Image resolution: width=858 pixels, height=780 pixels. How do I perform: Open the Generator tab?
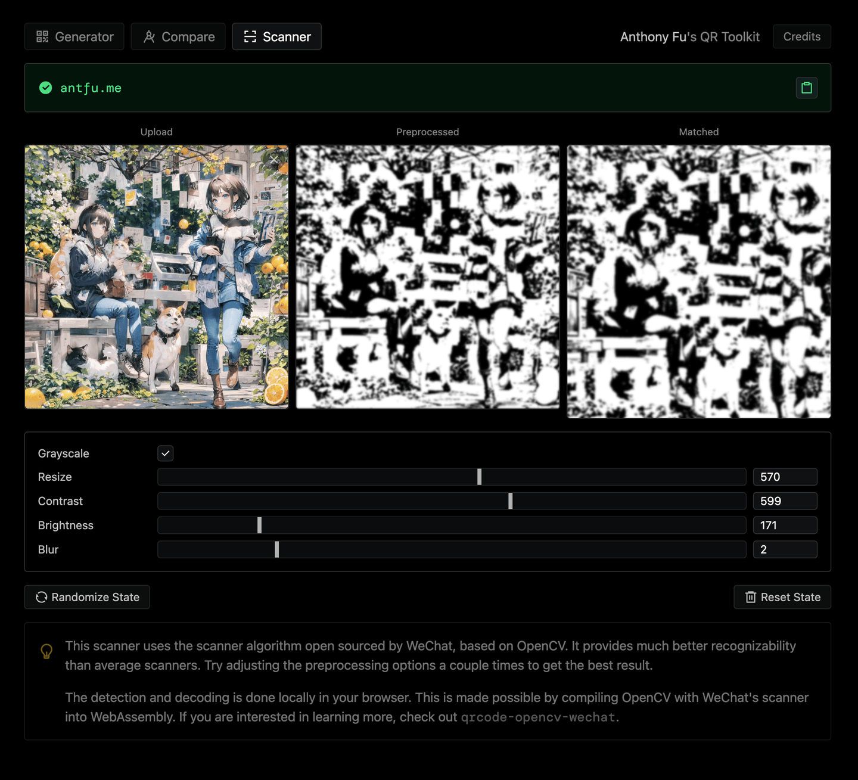pyautogui.click(x=74, y=37)
